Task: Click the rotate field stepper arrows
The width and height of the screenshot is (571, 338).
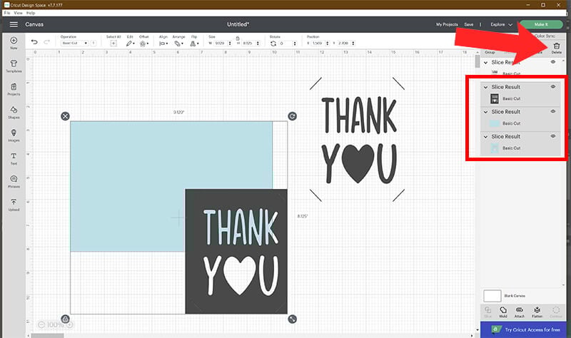Action: [x=295, y=43]
